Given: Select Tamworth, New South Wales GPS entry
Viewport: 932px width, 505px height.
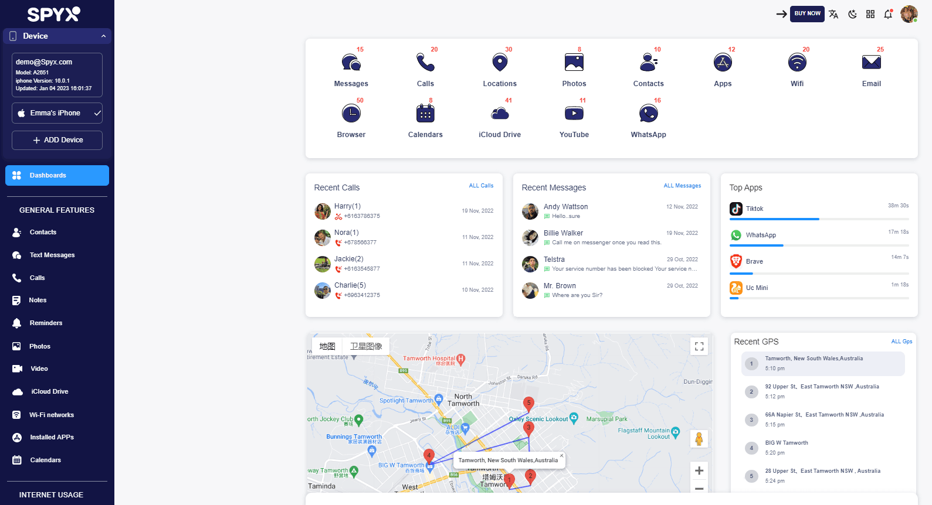Looking at the screenshot, I should pos(823,364).
